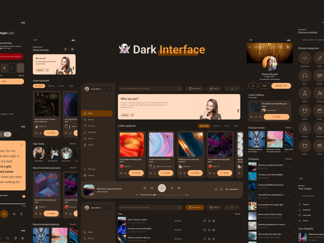
Task: Download the Latest release episode on profile
Action: pos(256,117)
